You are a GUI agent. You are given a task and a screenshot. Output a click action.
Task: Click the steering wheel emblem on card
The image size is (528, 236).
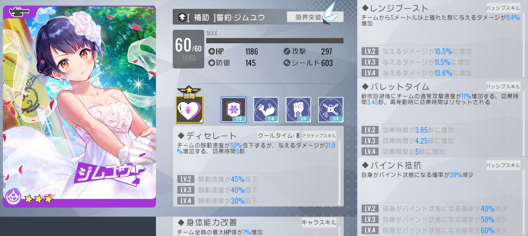(x=13, y=197)
